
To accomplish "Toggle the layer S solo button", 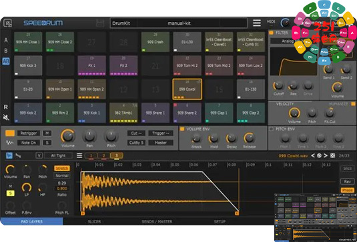I will [10, 193].
